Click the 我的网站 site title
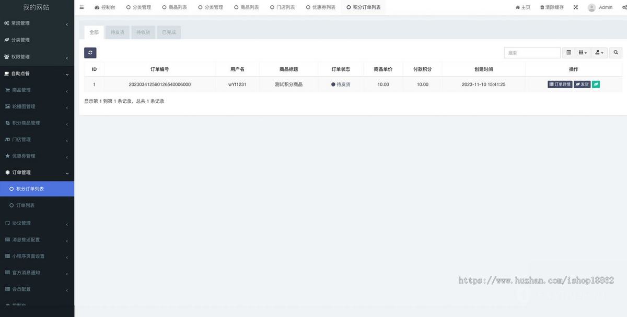 [37, 7]
